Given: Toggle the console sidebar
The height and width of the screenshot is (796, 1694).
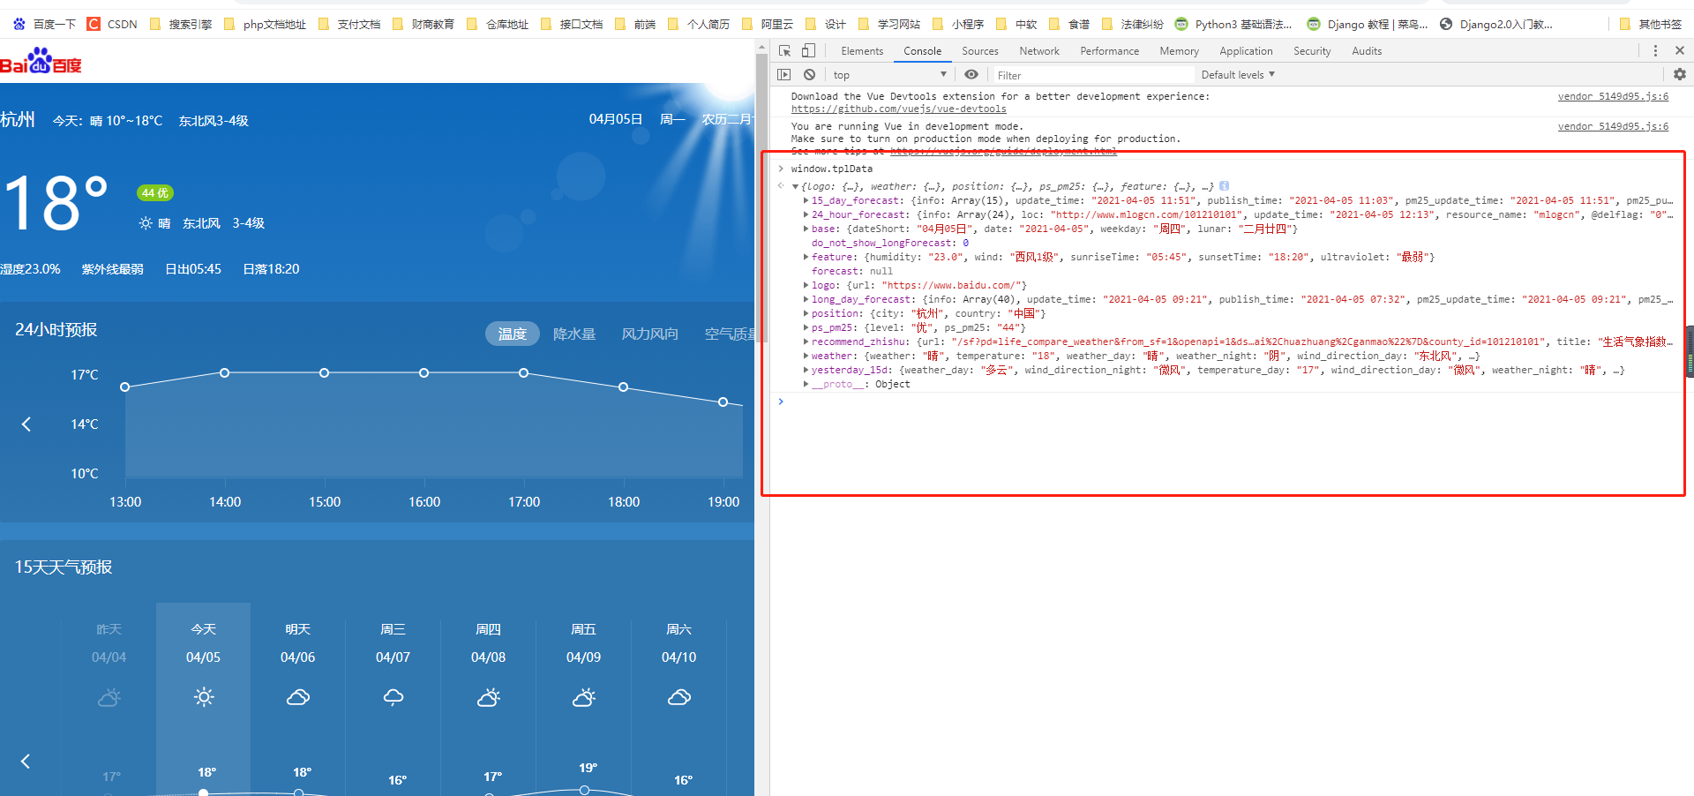Looking at the screenshot, I should [x=783, y=74].
